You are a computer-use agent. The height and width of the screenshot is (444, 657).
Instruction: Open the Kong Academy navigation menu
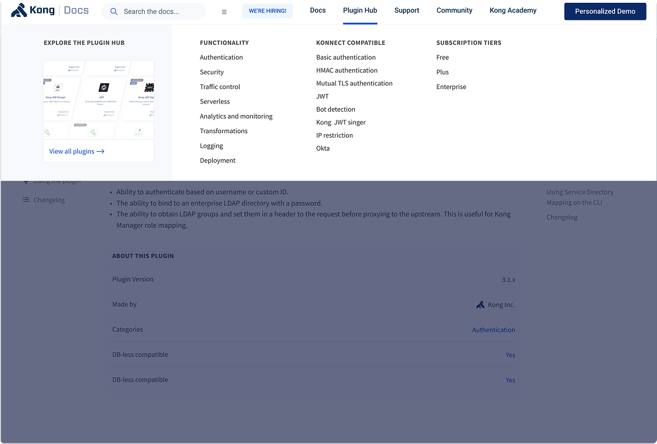click(512, 10)
